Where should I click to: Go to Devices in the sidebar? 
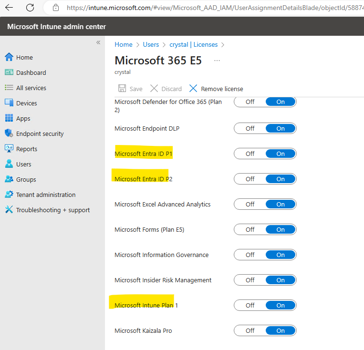(x=26, y=103)
